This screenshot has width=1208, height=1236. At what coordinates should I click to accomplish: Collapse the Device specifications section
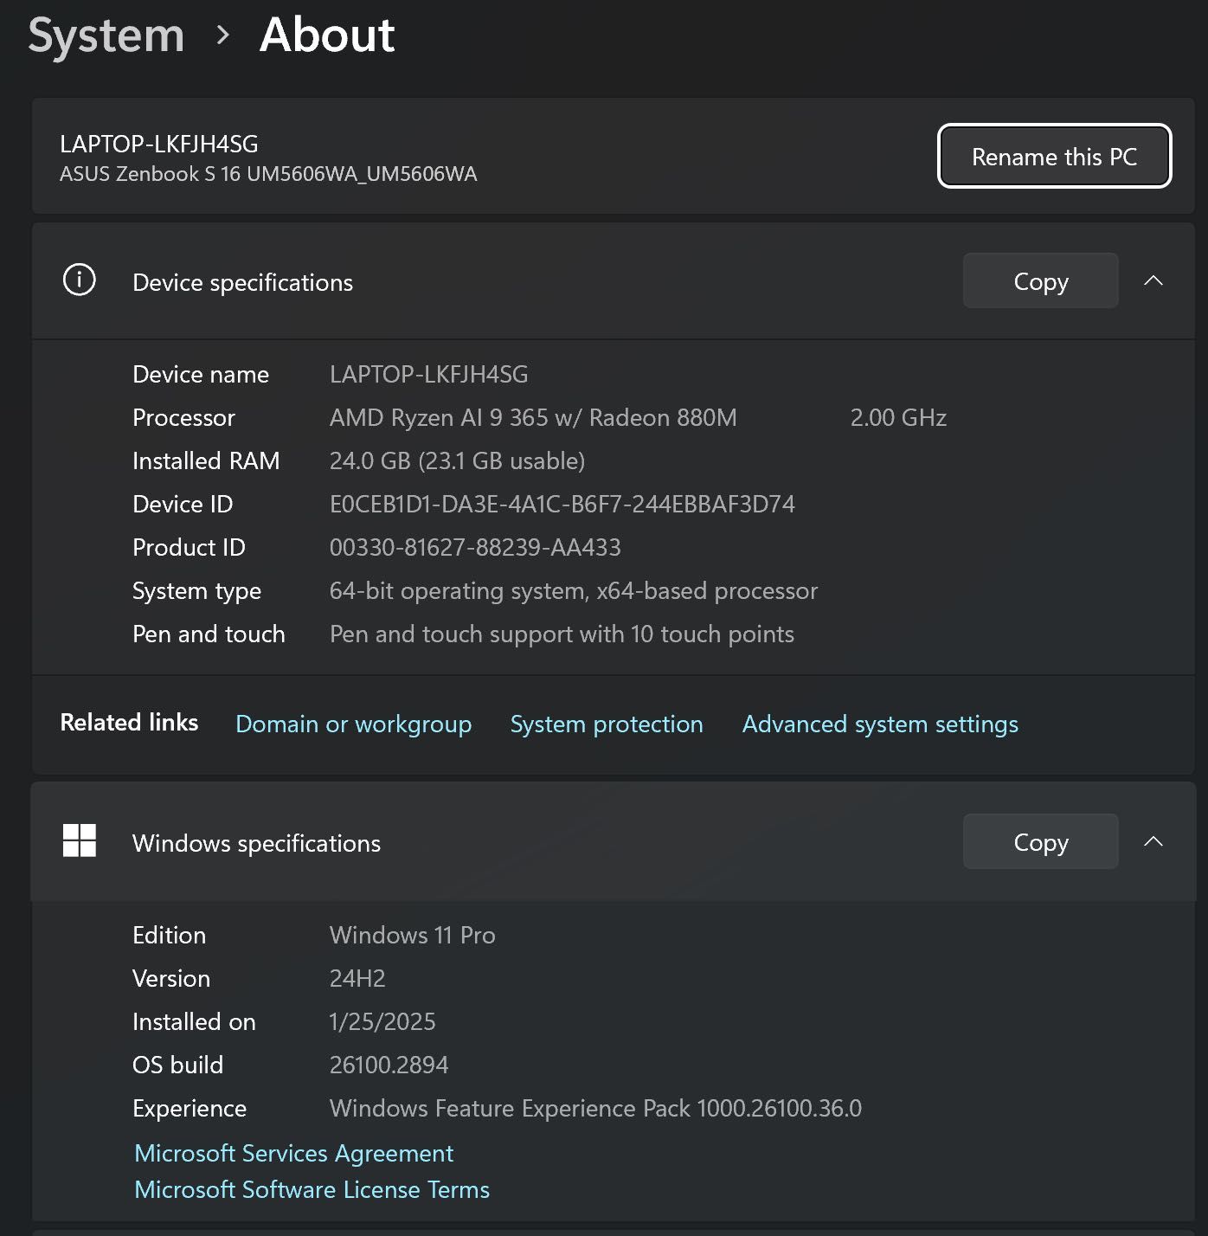[x=1153, y=280]
